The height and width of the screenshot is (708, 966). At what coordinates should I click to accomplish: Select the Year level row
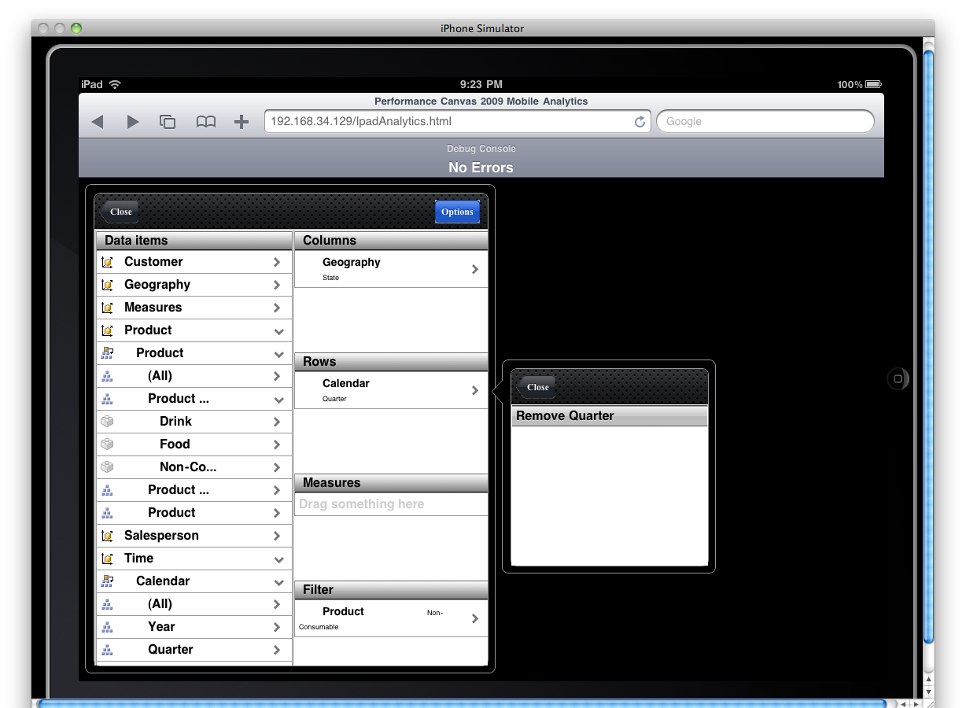pos(194,627)
